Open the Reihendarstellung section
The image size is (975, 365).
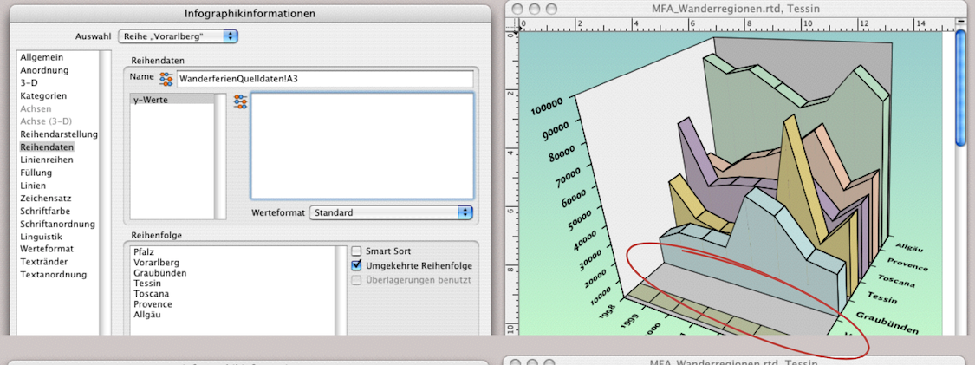pos(59,134)
